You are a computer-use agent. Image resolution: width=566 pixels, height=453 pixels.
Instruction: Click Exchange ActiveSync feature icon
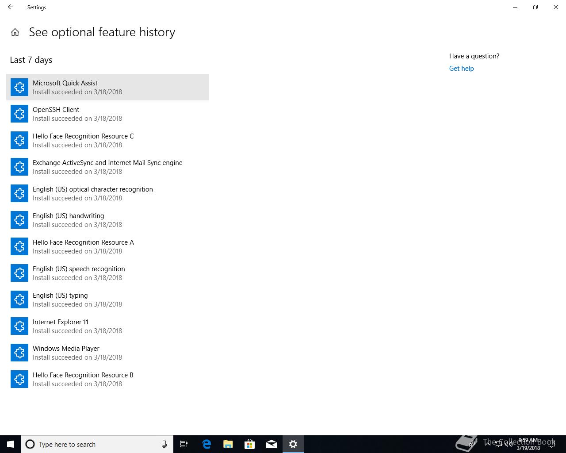[x=19, y=167]
